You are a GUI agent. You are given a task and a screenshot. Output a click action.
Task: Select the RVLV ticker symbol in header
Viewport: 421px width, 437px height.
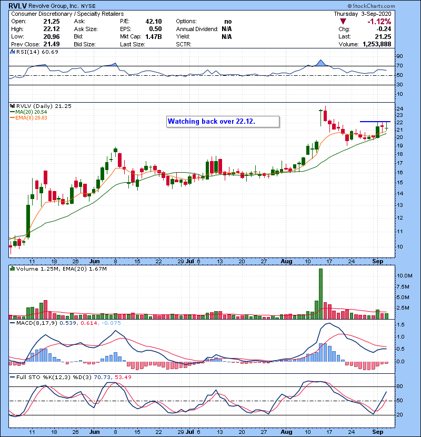pyautogui.click(x=17, y=6)
